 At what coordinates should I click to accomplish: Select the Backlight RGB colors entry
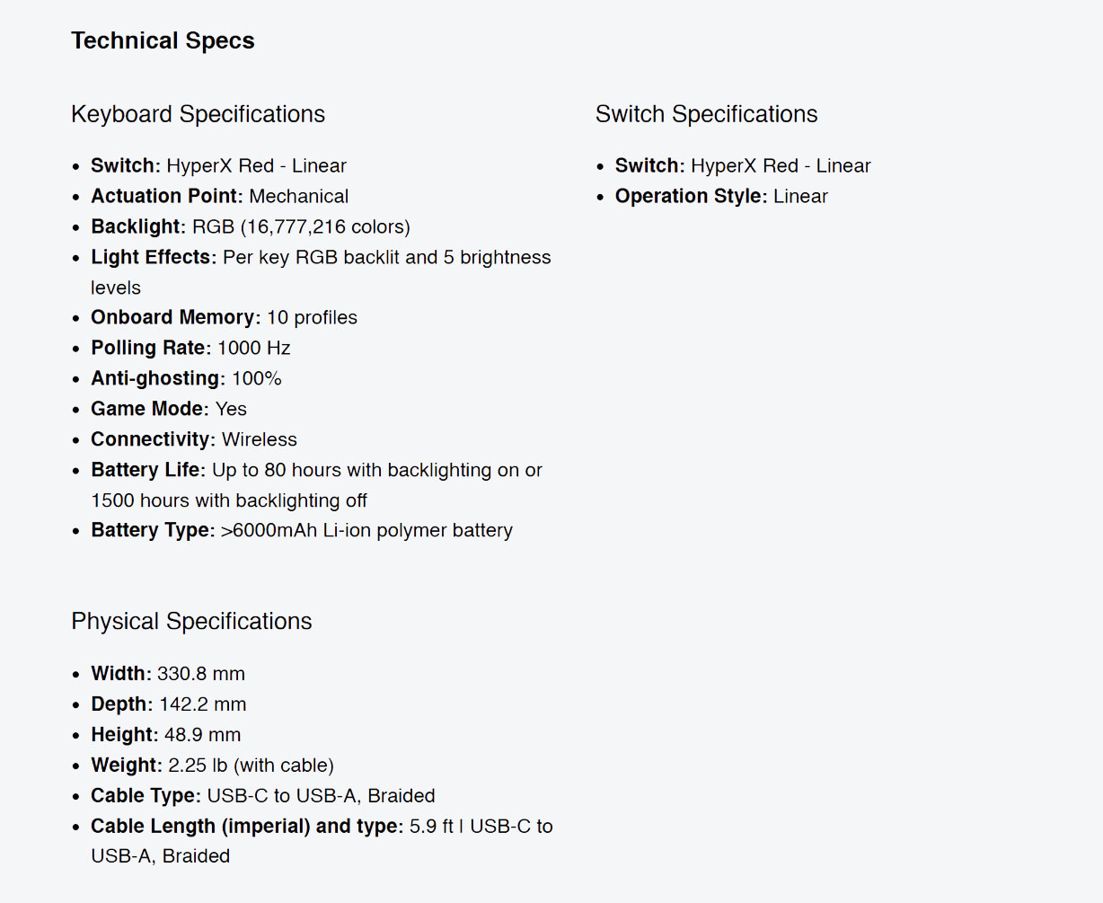(251, 226)
